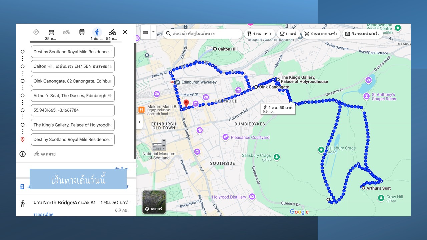427x240 pixels.
Task: Click the search magnifier icon
Action: [x=168, y=34]
